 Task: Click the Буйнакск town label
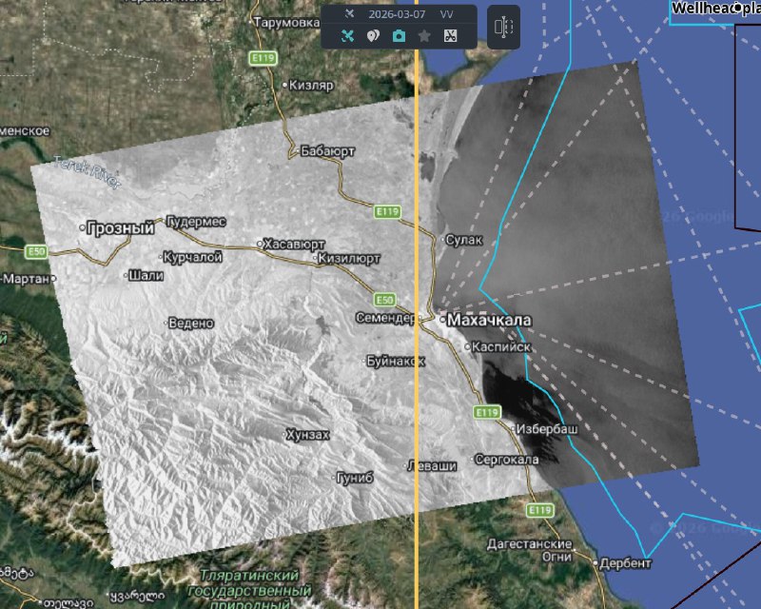tap(395, 361)
